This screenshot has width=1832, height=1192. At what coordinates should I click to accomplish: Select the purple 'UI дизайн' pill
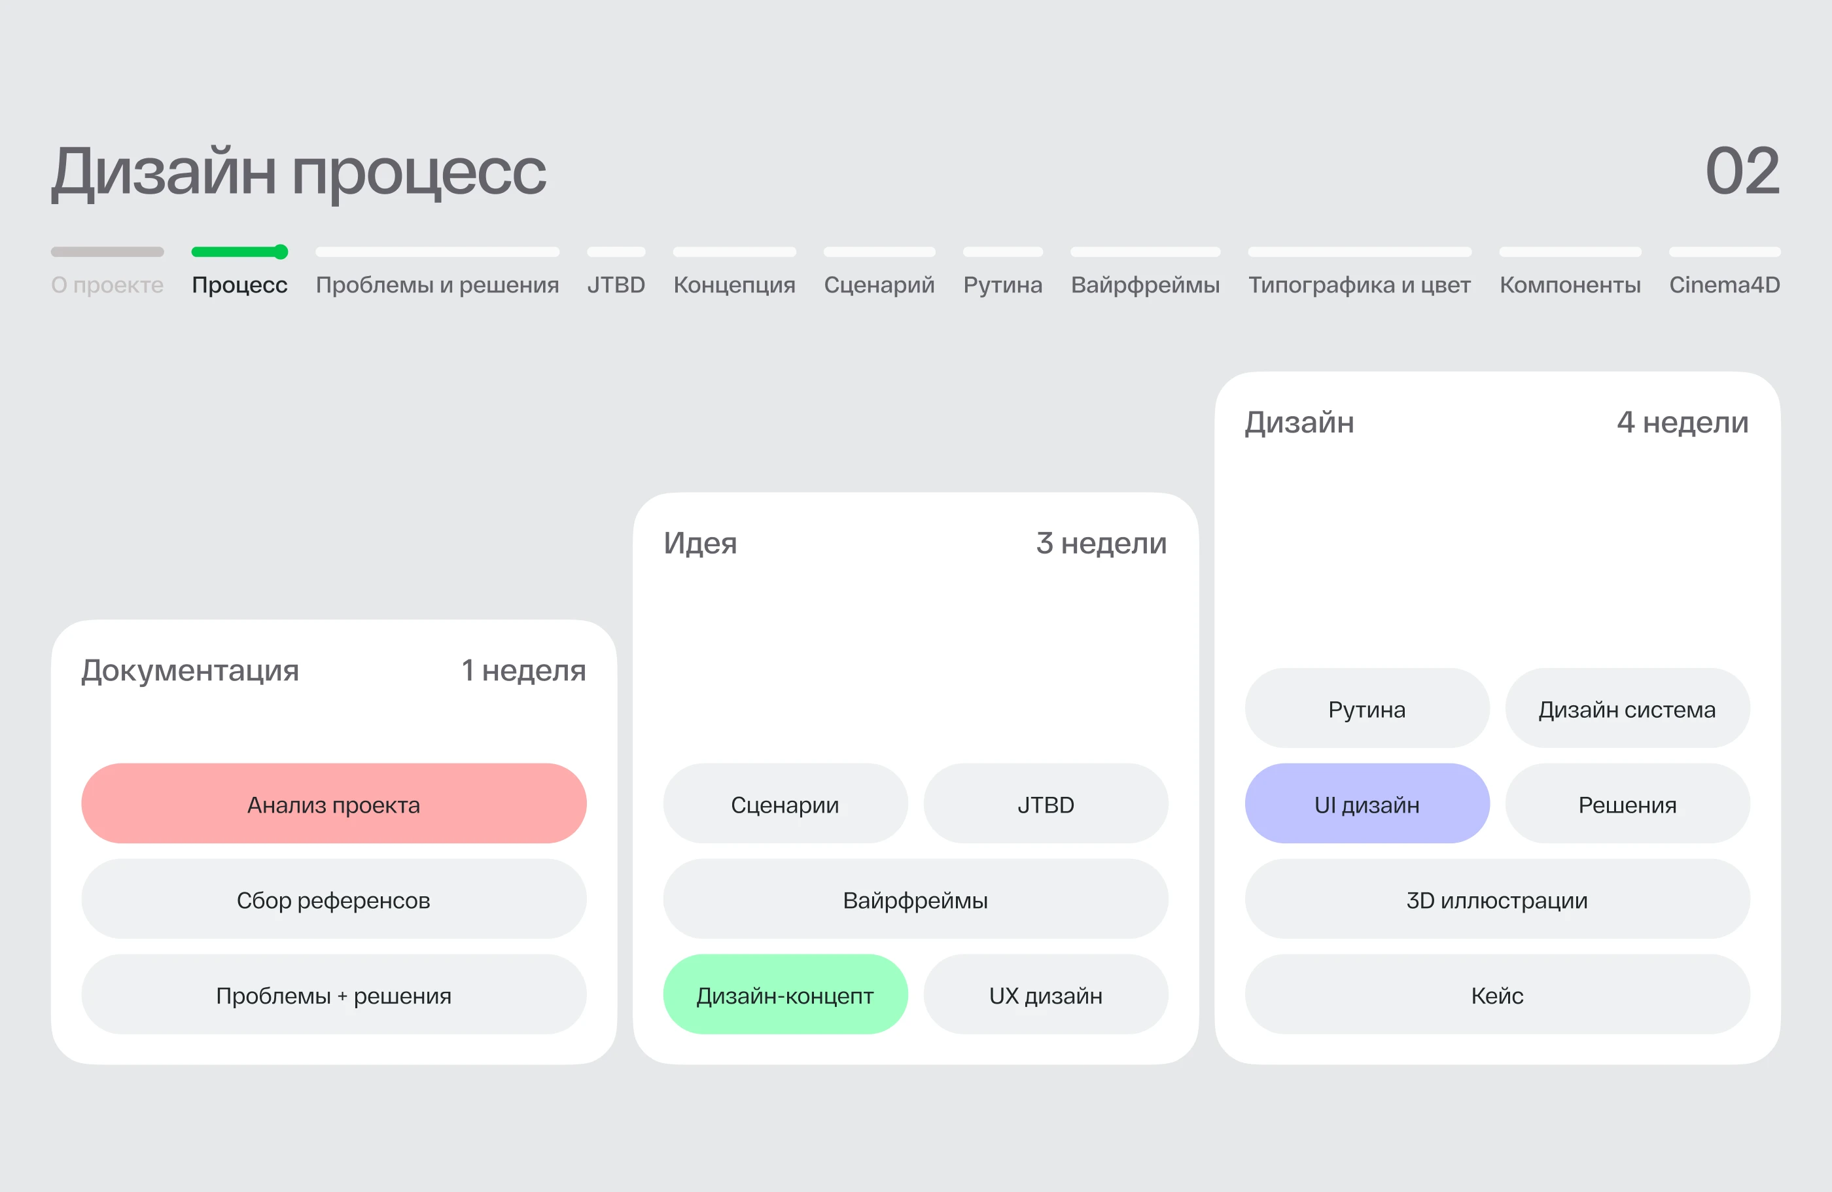tap(1367, 804)
